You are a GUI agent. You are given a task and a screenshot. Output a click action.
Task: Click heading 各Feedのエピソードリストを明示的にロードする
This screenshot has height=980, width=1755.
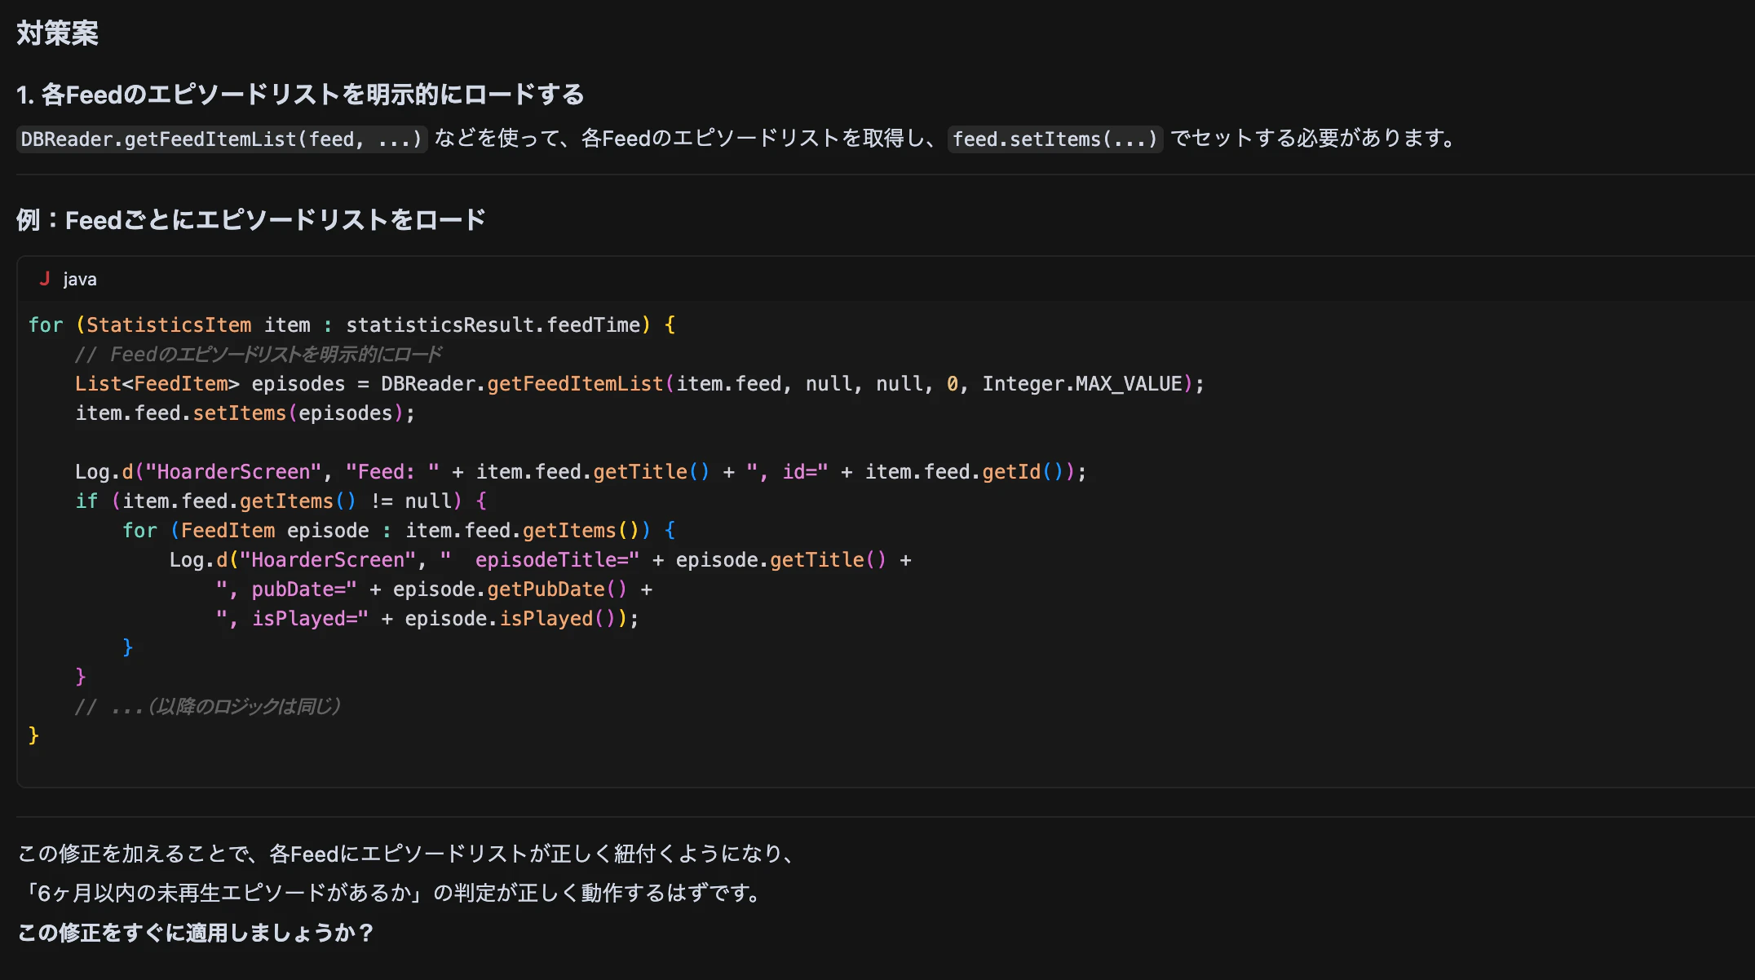click(x=300, y=95)
